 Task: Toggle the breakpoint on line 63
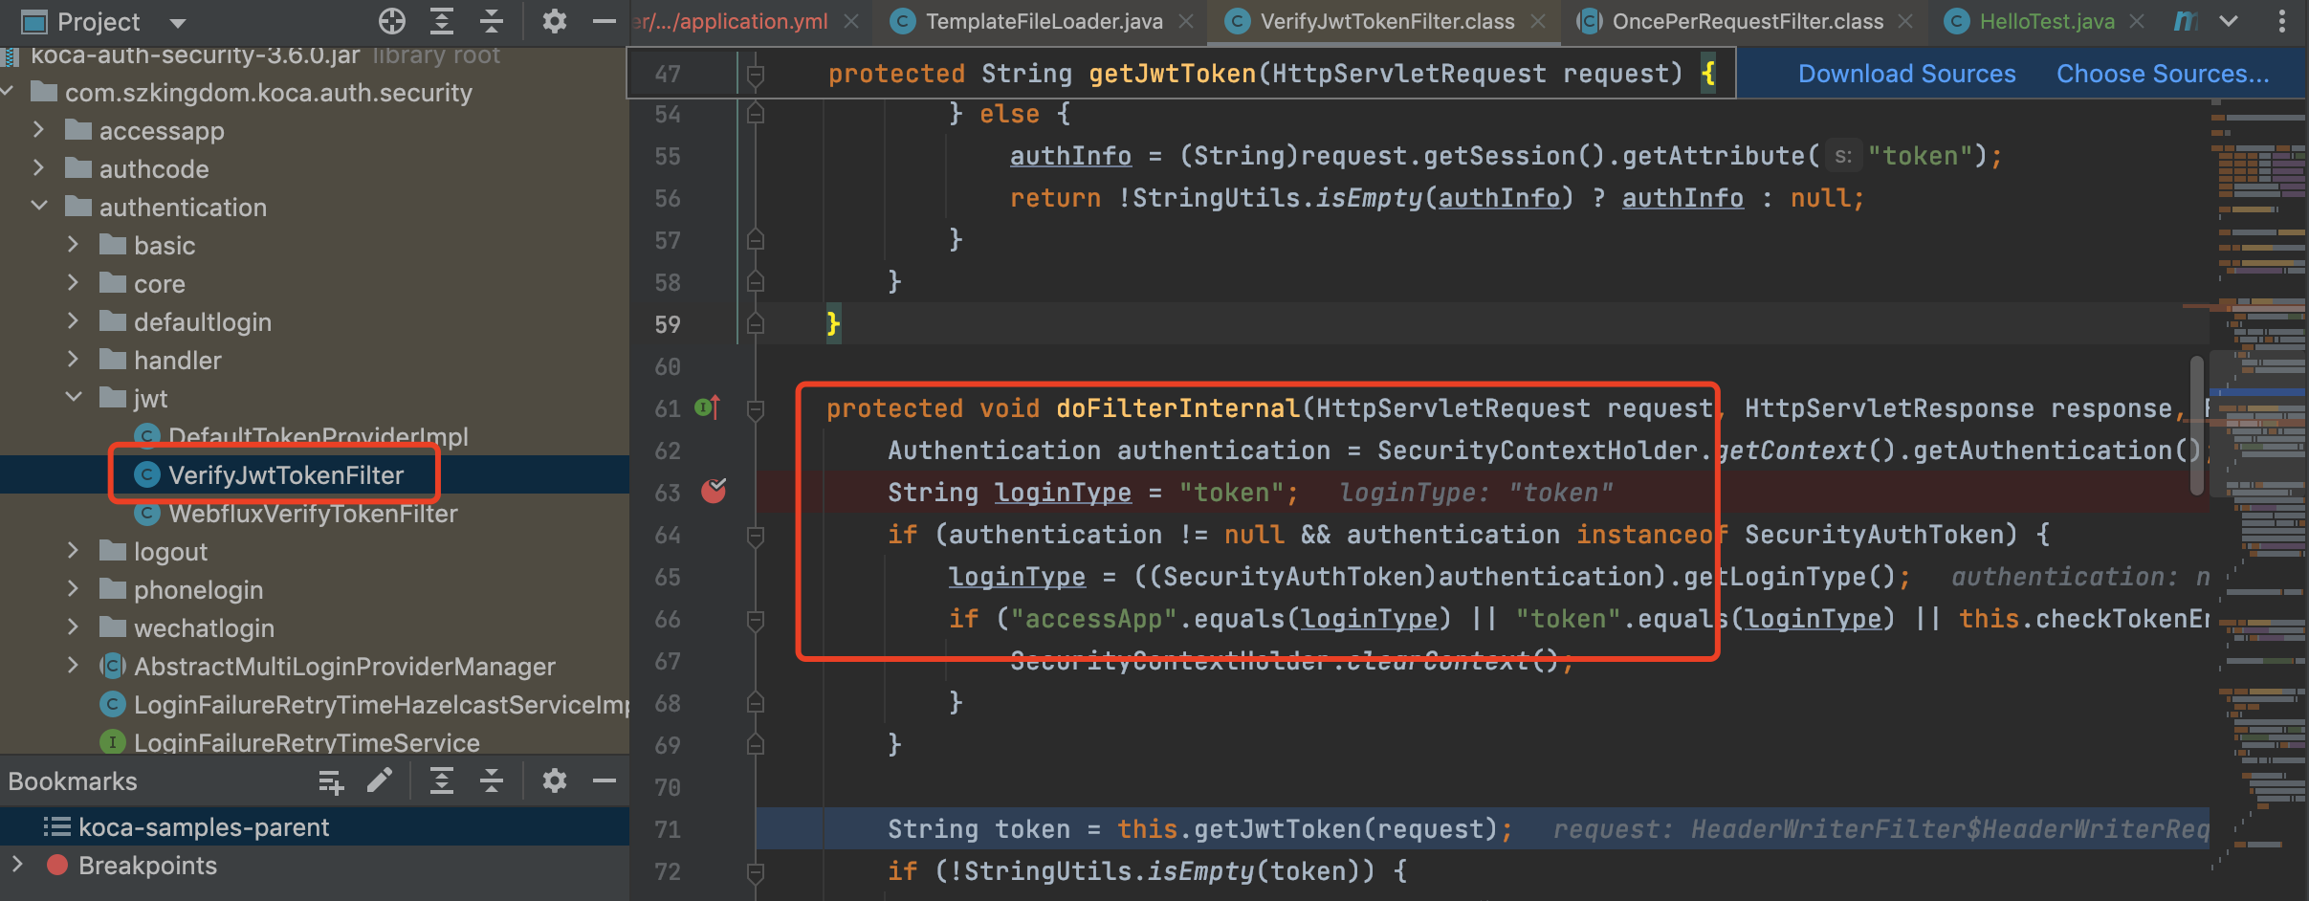tap(714, 492)
